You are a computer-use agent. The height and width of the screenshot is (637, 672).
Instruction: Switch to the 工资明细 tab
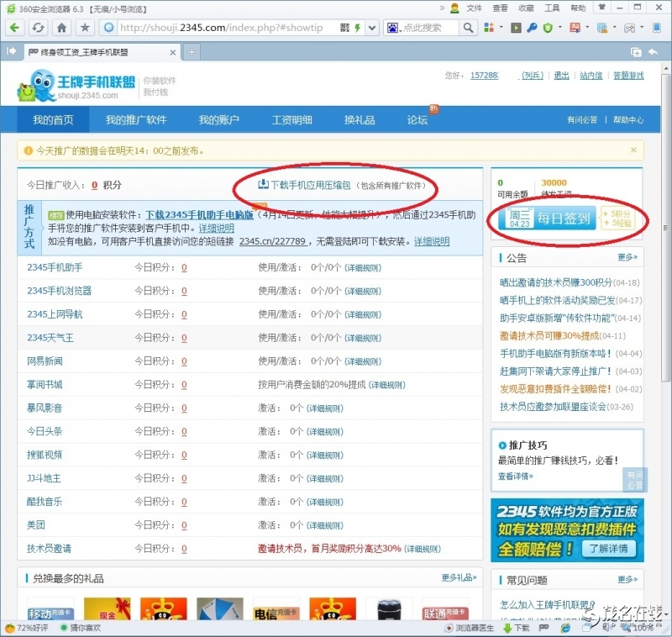point(294,120)
